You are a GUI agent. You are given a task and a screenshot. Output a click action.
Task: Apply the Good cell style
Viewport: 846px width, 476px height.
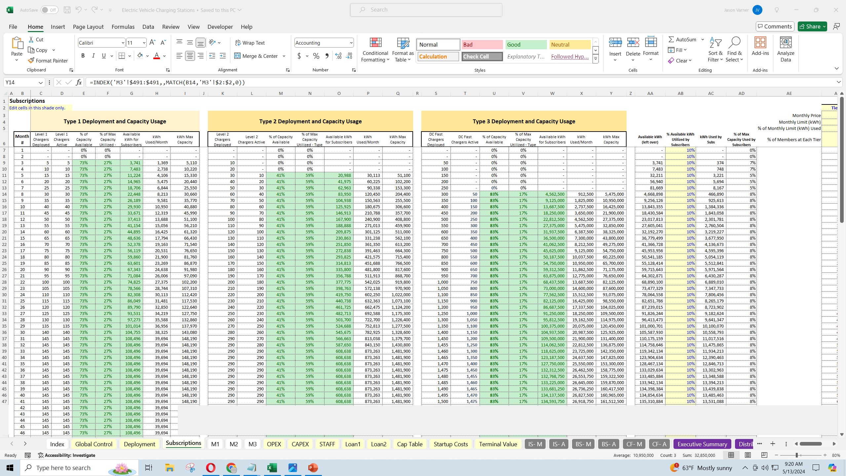526,45
